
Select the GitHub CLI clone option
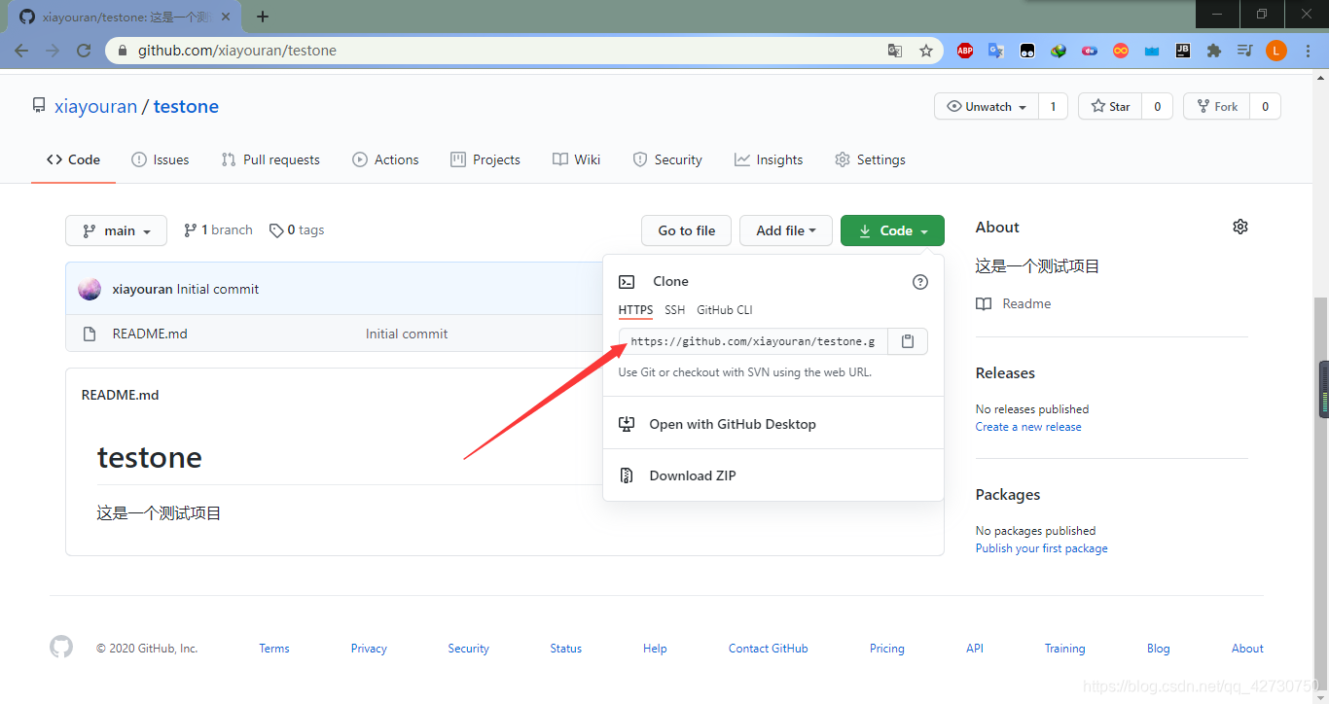(x=725, y=310)
